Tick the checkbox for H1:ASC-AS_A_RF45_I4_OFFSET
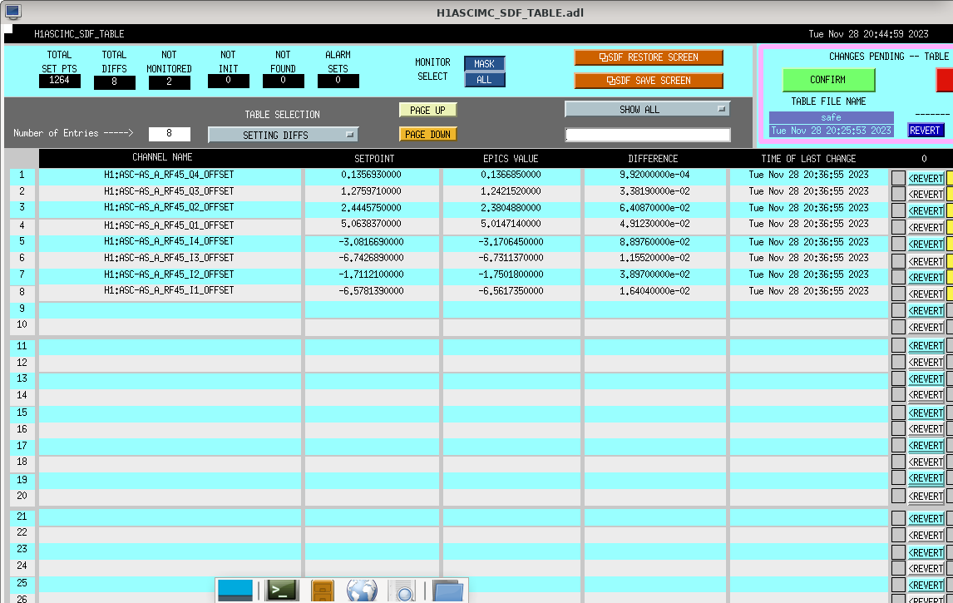953x603 pixels. click(x=898, y=244)
